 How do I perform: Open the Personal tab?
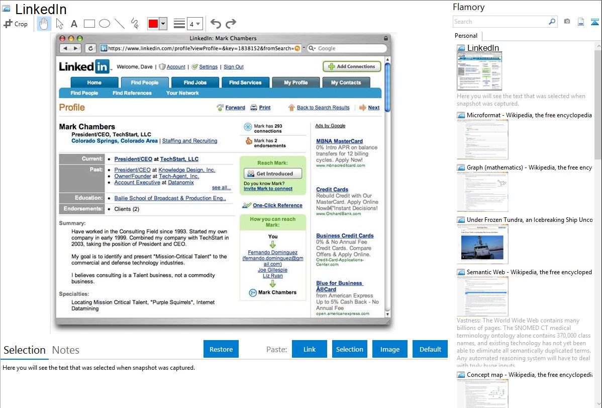[x=466, y=36]
